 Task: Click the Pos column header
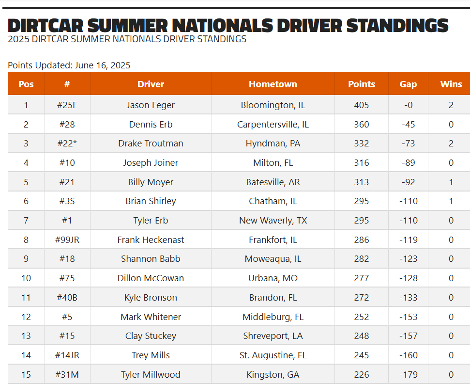26,84
